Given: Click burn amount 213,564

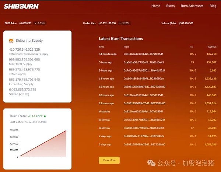Looking at the screenshot, I should click(211, 111).
